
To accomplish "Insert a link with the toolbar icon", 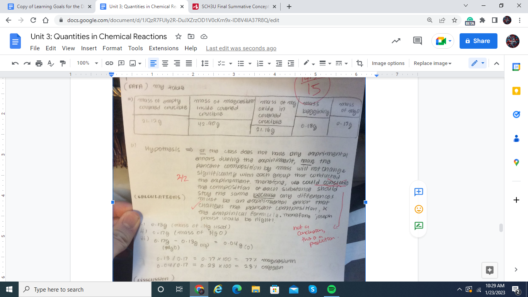I will [109, 63].
